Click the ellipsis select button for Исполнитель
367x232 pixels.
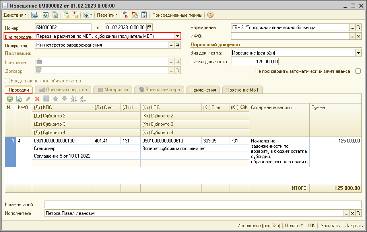[346, 213]
